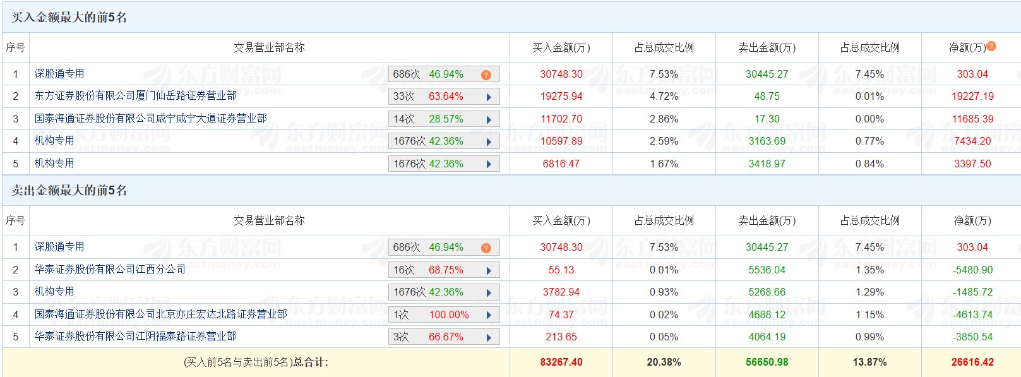This screenshot has height=377, width=1021.
Task: Expand arrow next to 1次 100.00%
Action: [489, 315]
